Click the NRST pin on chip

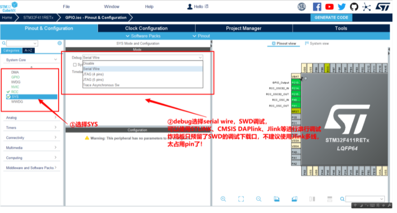[296, 111]
